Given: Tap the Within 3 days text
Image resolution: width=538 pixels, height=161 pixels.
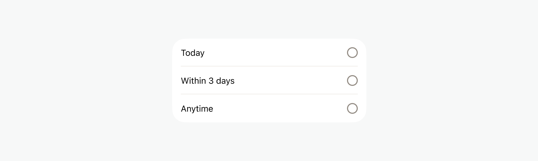Looking at the screenshot, I should point(208,81).
